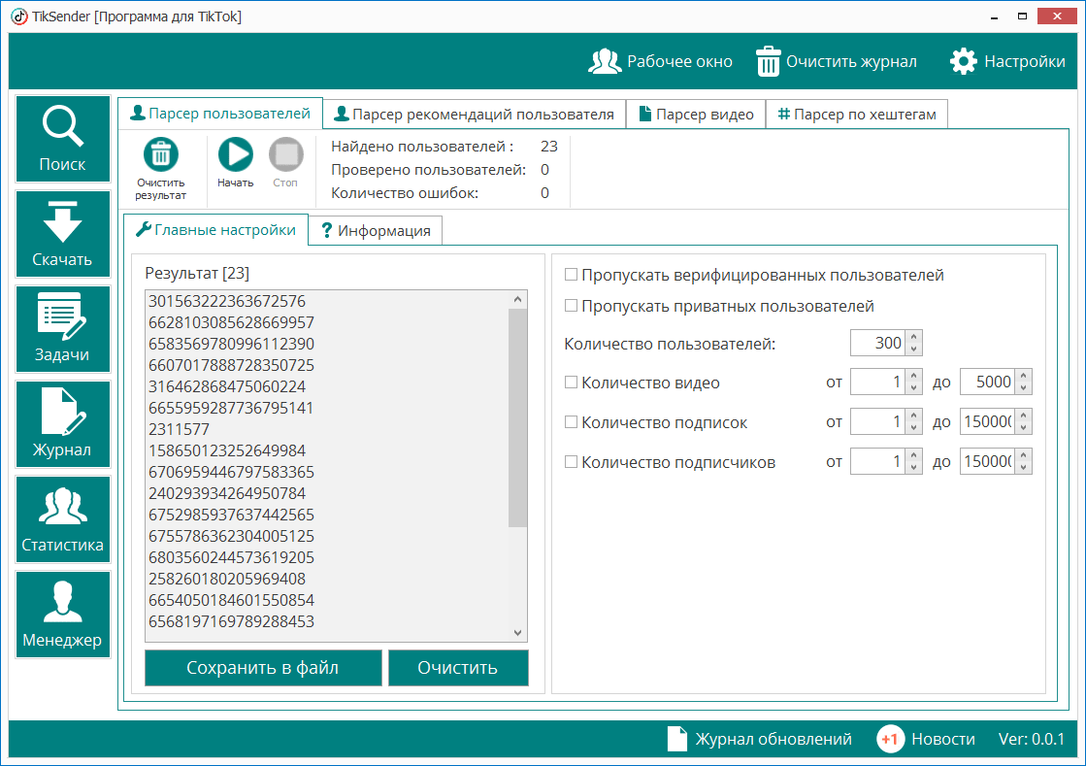Select result row 2311577
This screenshot has height=766, width=1086.
pos(179,429)
